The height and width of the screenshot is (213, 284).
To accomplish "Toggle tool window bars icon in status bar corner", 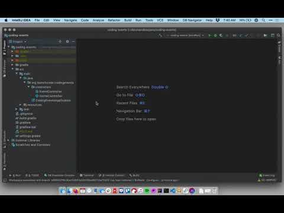I will [x=5, y=180].
